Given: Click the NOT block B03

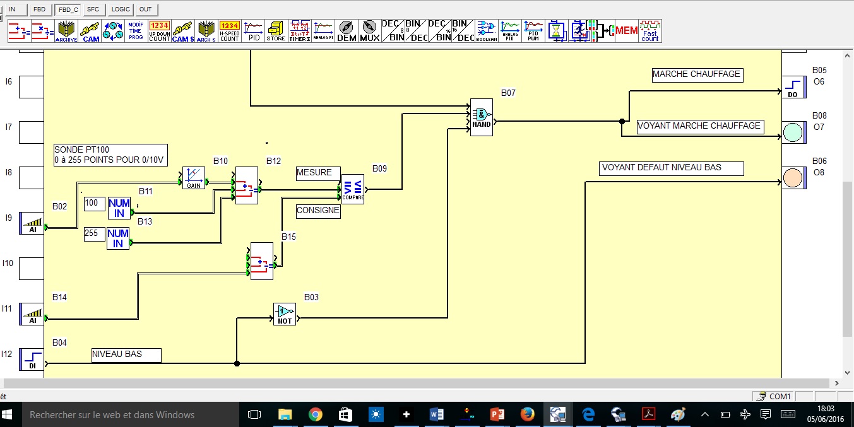Looking at the screenshot, I should [x=285, y=314].
